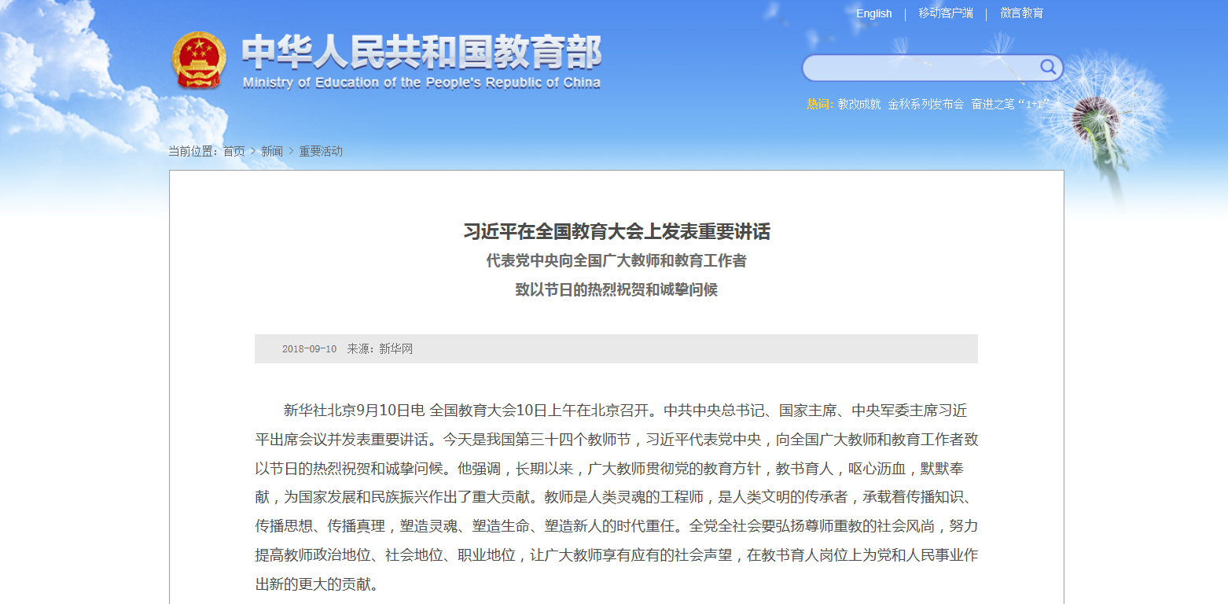Click the national emblem logo

[198, 61]
